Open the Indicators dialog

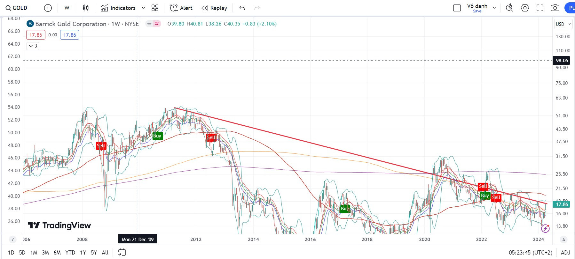coord(118,8)
